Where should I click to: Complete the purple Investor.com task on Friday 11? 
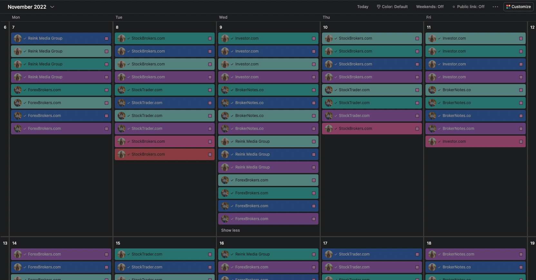(439, 77)
